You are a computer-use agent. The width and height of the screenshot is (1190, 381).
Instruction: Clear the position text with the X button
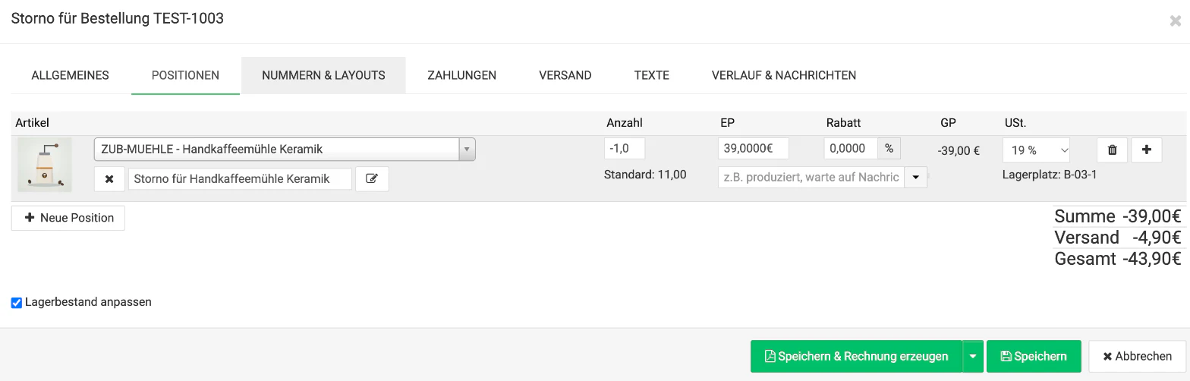(x=109, y=179)
